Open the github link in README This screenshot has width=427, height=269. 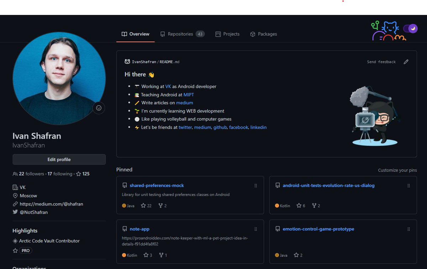[220, 127]
